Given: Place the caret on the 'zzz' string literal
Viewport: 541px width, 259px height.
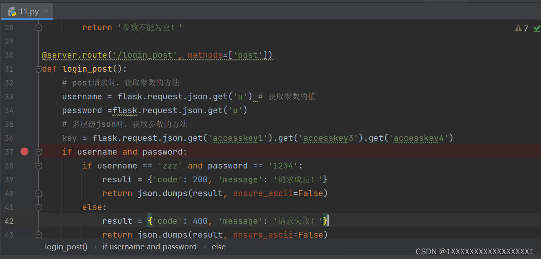Looking at the screenshot, I should pos(170,166).
